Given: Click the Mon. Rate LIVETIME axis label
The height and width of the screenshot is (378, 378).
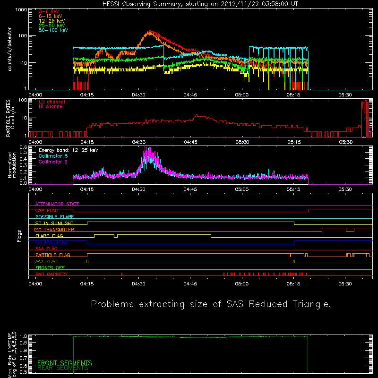Looking at the screenshot, I should coord(12,355).
